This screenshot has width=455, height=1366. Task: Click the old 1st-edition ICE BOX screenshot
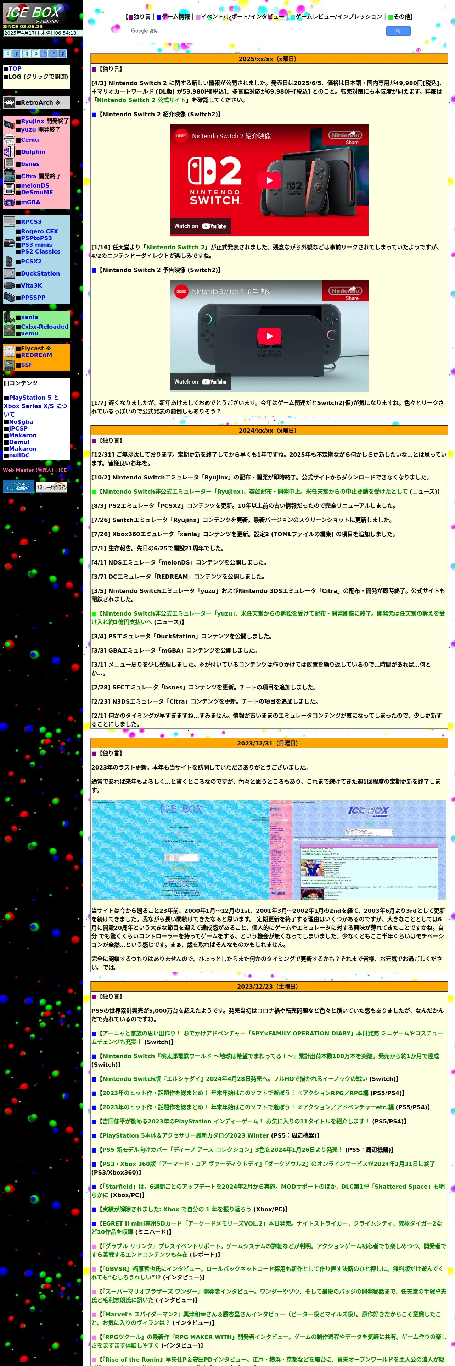[181, 850]
